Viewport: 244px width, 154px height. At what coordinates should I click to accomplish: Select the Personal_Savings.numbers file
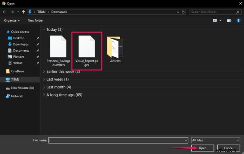58,51
